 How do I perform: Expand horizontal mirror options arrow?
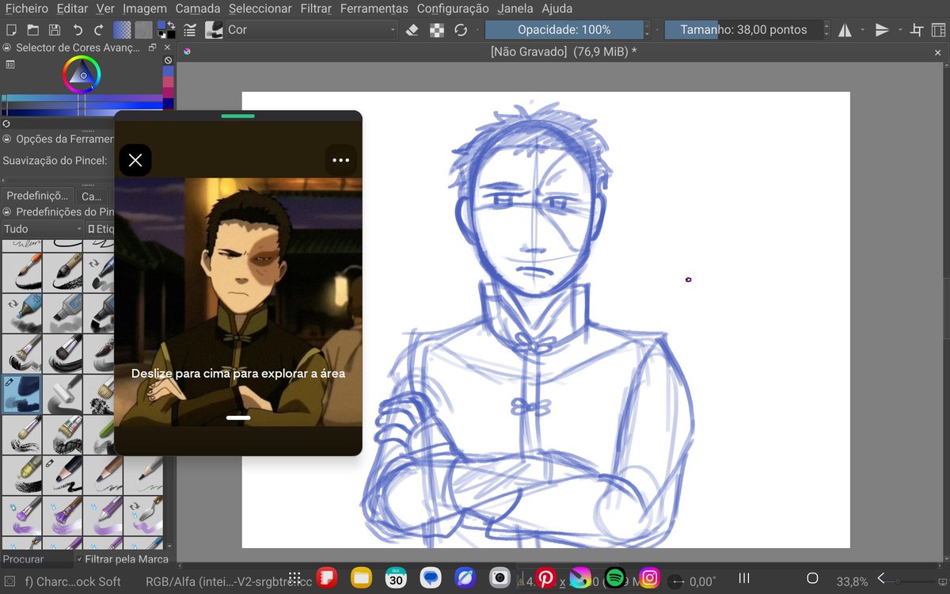point(863,30)
